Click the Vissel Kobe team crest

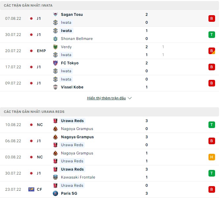pyautogui.click(x=55, y=87)
